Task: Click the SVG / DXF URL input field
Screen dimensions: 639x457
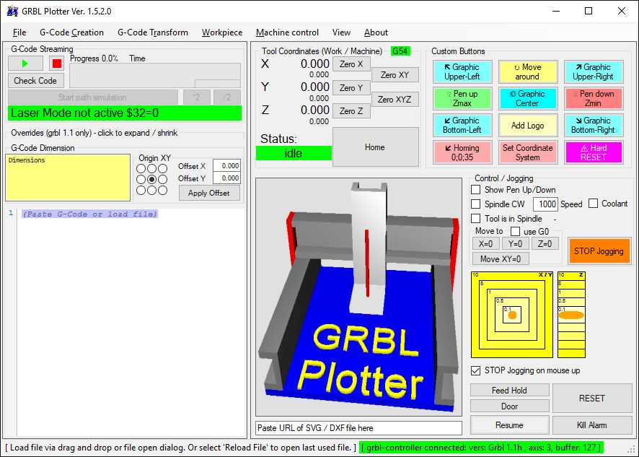Action: pos(358,427)
